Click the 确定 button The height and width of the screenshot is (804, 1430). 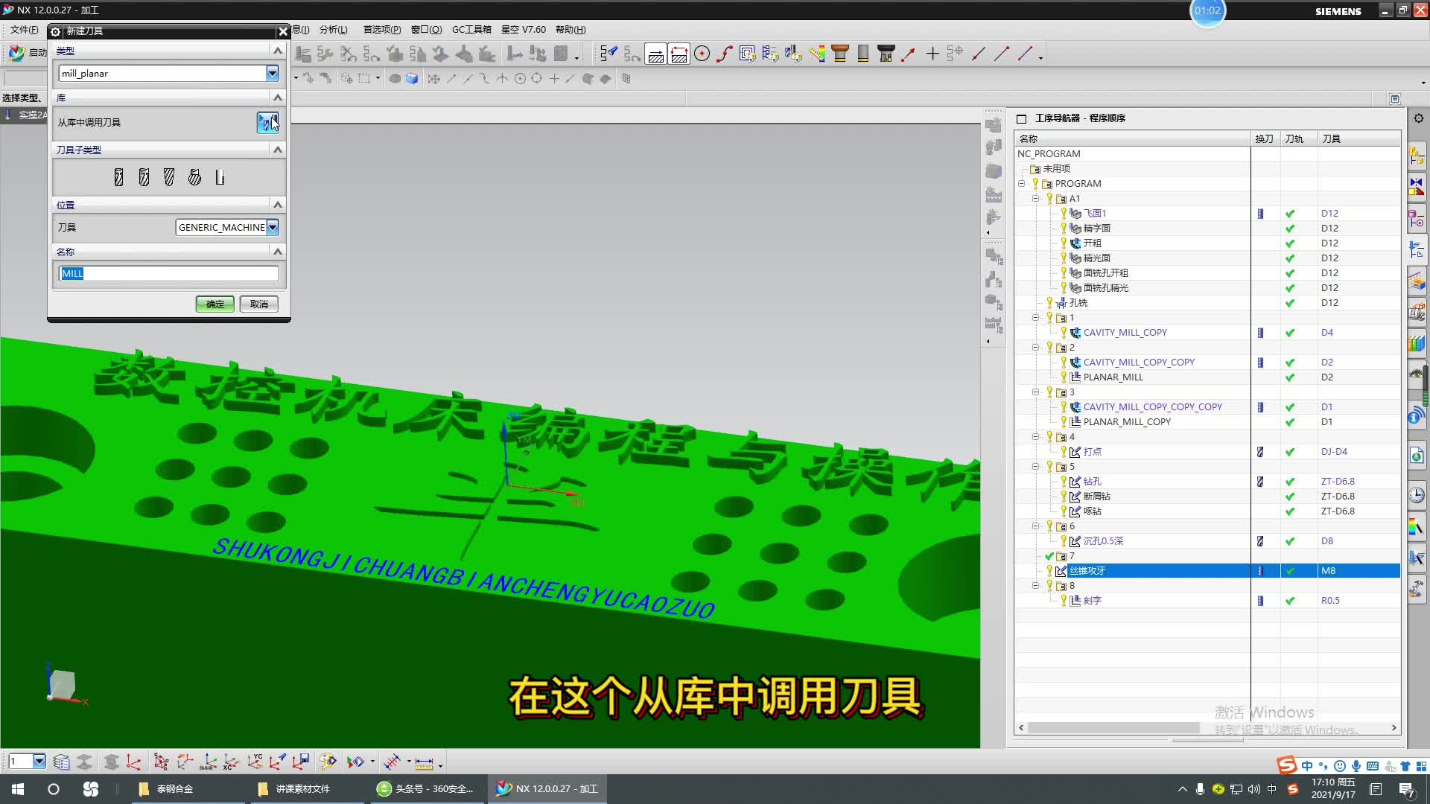pyautogui.click(x=214, y=304)
